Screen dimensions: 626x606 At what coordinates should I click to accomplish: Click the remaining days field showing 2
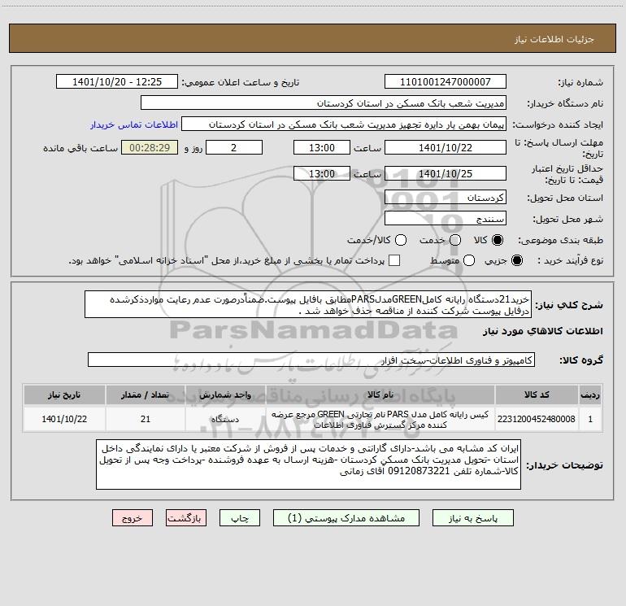pos(234,147)
